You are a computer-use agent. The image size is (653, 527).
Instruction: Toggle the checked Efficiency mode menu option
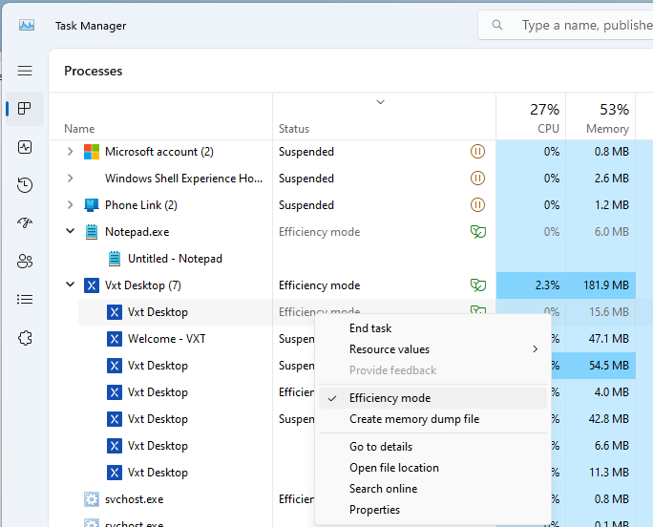(x=390, y=398)
